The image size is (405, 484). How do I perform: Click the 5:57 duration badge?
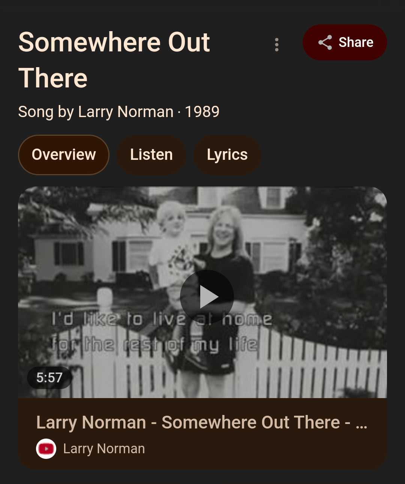(49, 377)
